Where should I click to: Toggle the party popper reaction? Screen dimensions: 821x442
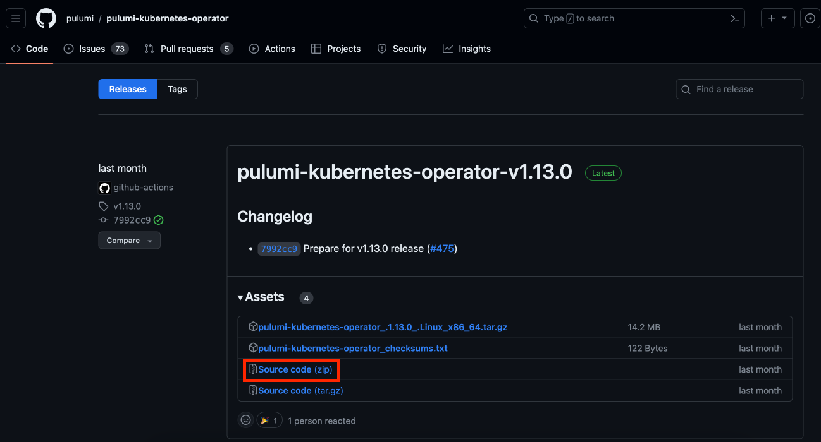[x=269, y=420]
